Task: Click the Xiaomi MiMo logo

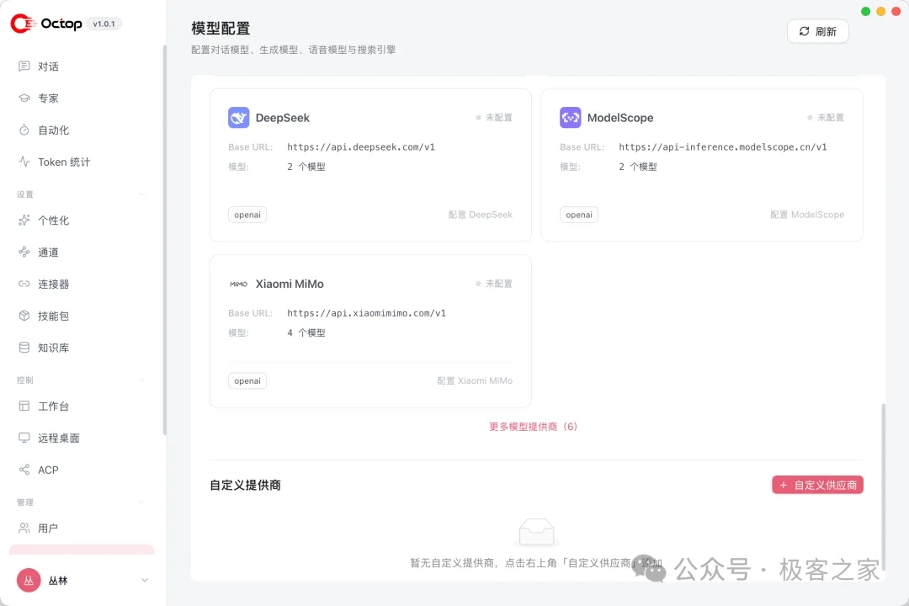Action: [x=238, y=284]
